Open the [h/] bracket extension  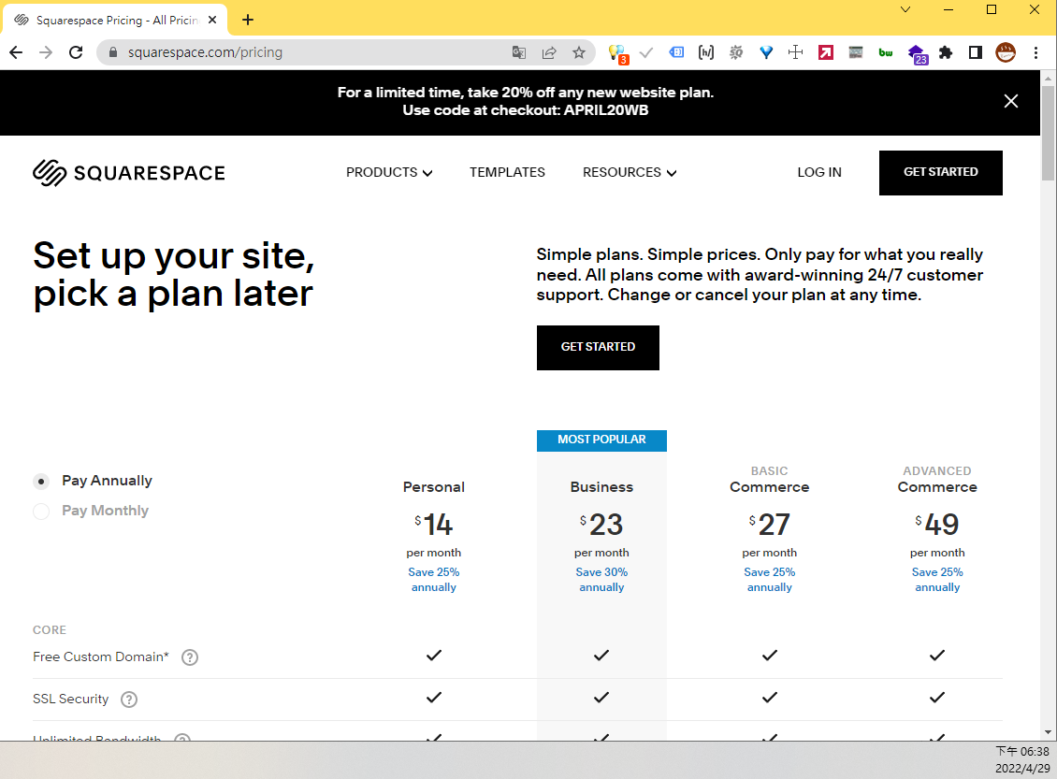[x=706, y=52]
